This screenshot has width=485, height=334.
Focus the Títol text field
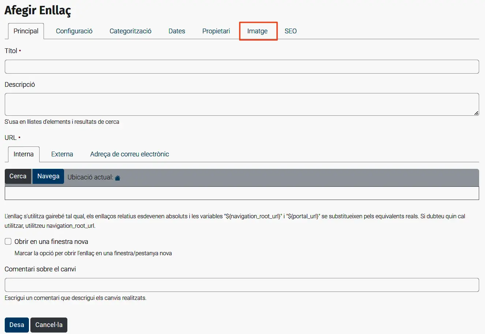(x=242, y=67)
